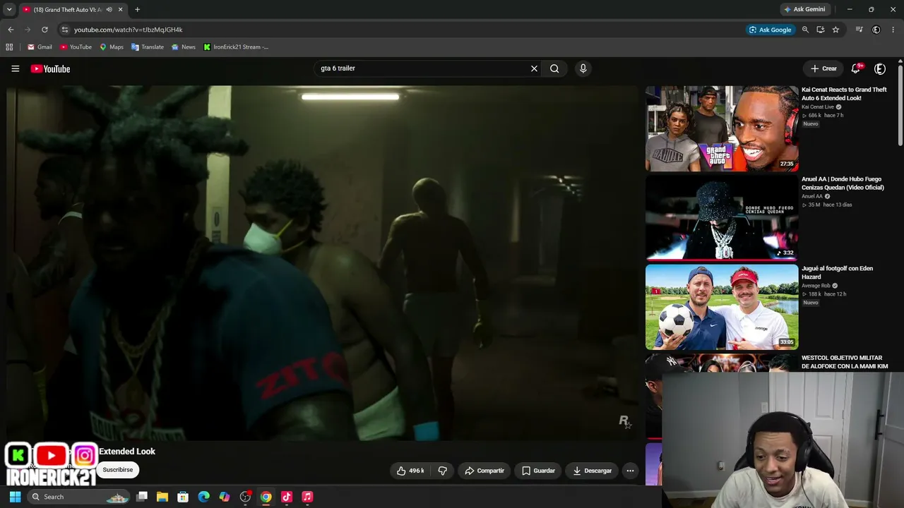
Task: Open TikTok from the taskbar
Action: click(x=287, y=497)
